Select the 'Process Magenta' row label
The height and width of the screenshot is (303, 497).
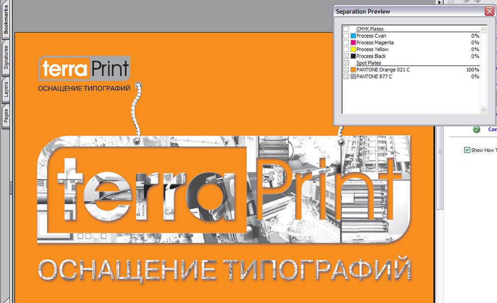point(375,43)
